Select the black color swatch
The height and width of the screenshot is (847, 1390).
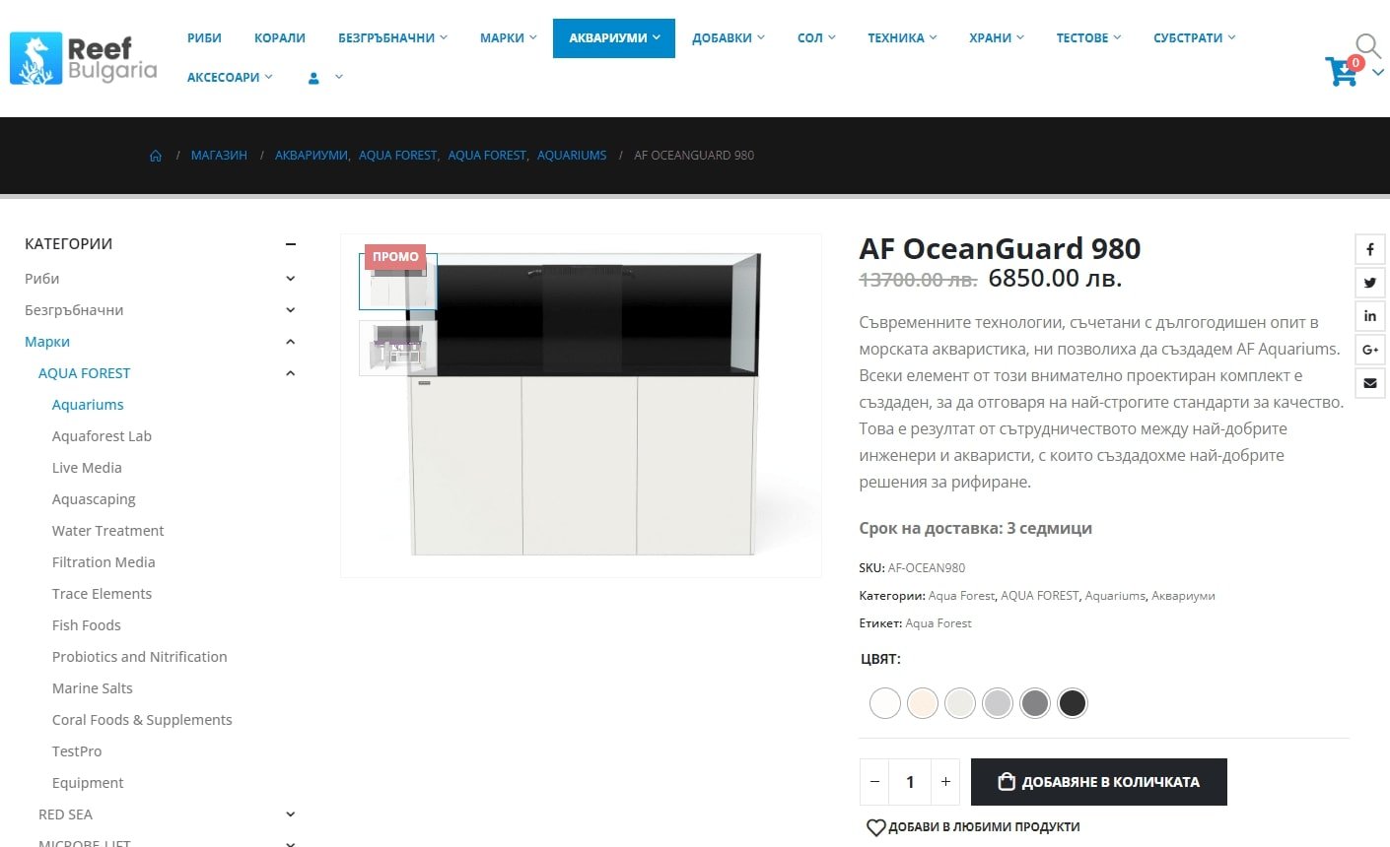[x=1073, y=703]
